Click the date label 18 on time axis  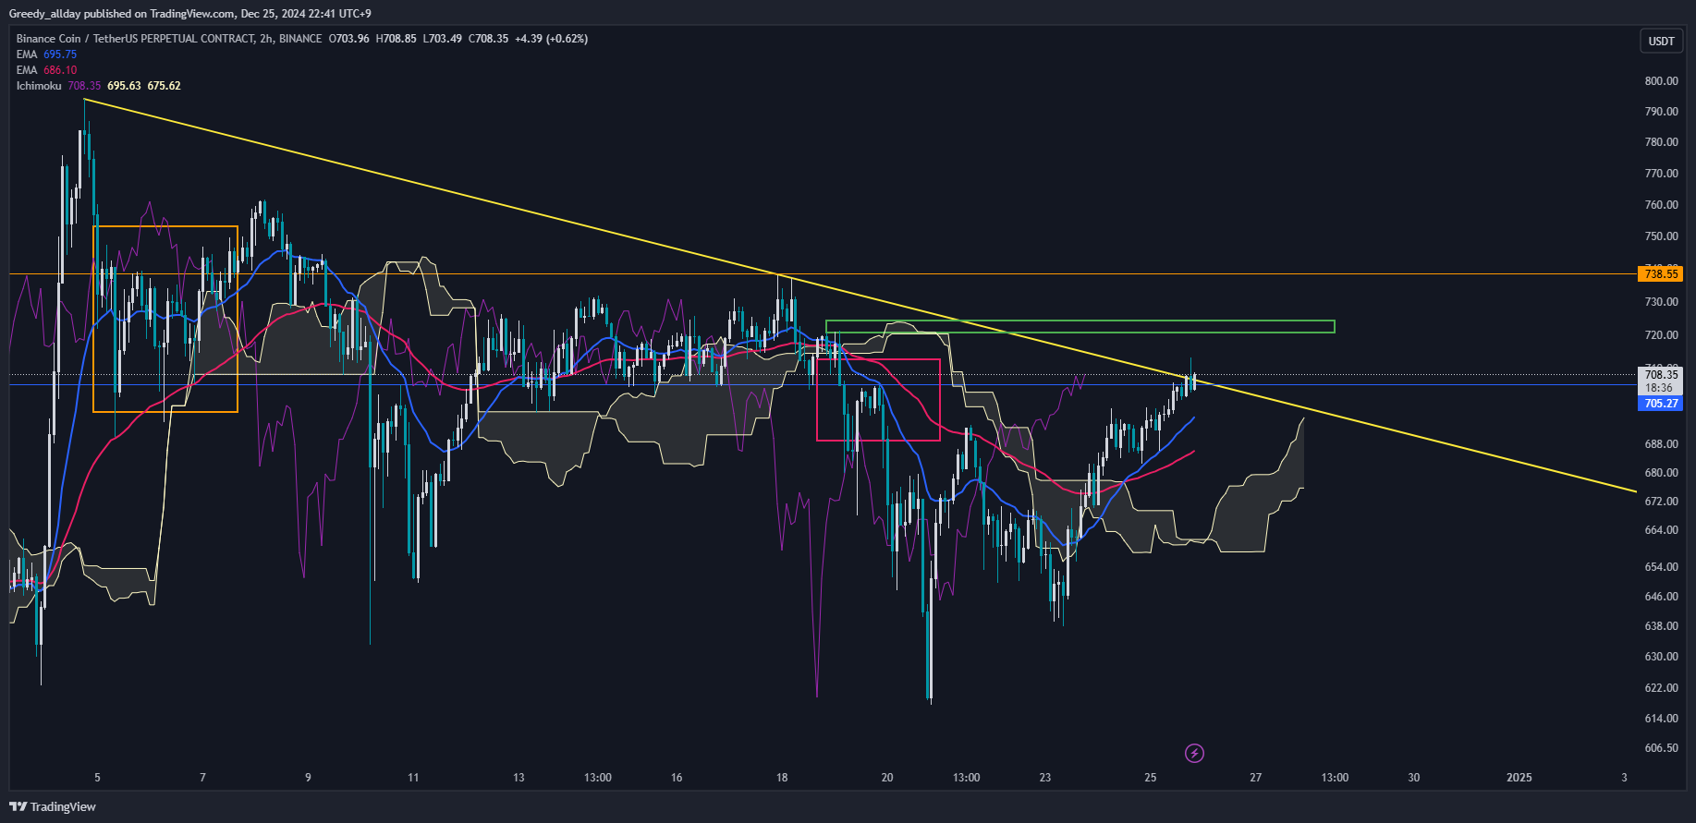782,778
